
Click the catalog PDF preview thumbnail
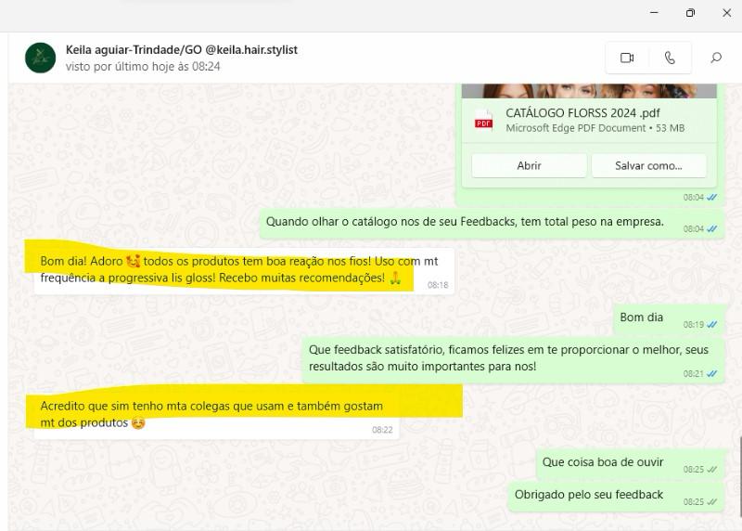pos(588,91)
